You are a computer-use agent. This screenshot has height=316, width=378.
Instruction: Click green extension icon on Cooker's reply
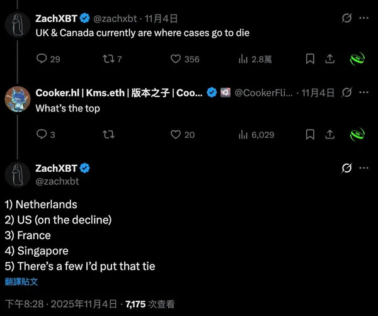(357, 134)
